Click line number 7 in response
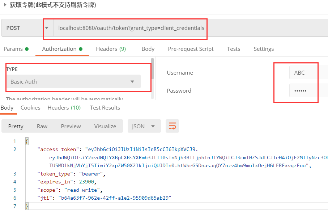The height and width of the screenshot is (213, 328). (14, 206)
